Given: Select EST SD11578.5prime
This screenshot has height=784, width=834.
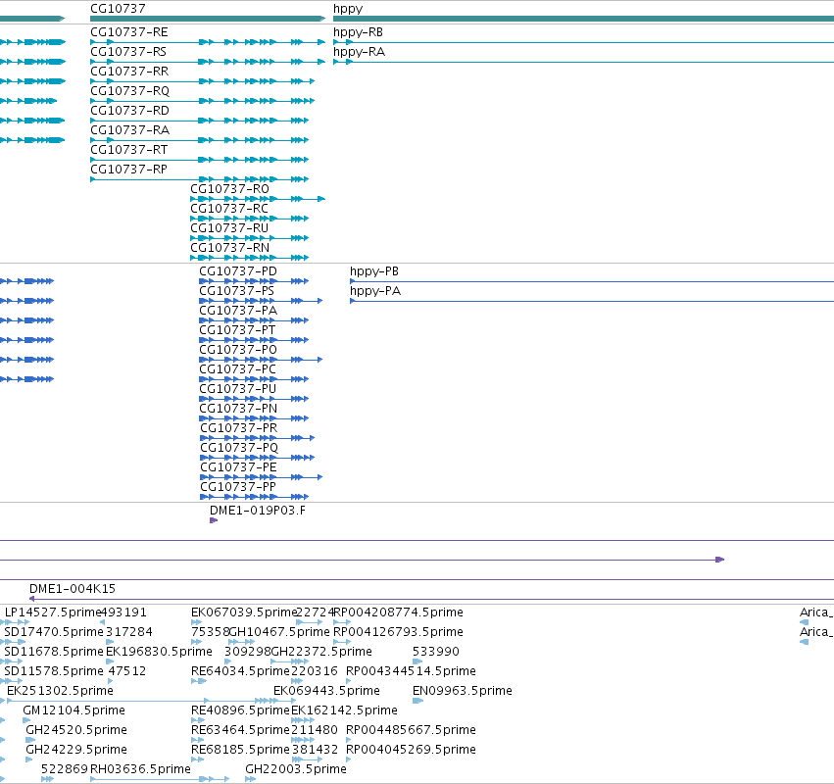Looking at the screenshot, I should [54, 671].
